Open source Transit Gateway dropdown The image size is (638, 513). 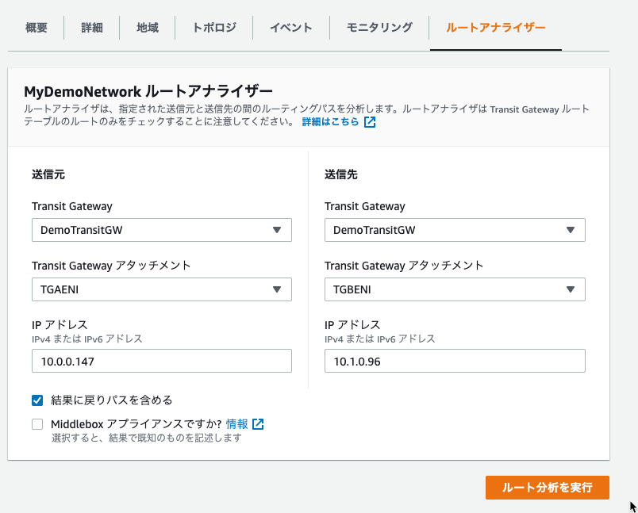(162, 230)
